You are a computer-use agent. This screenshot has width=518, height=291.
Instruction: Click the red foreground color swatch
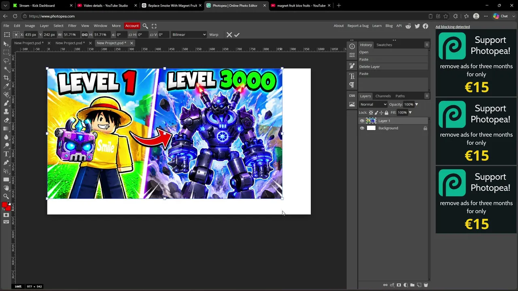4,205
